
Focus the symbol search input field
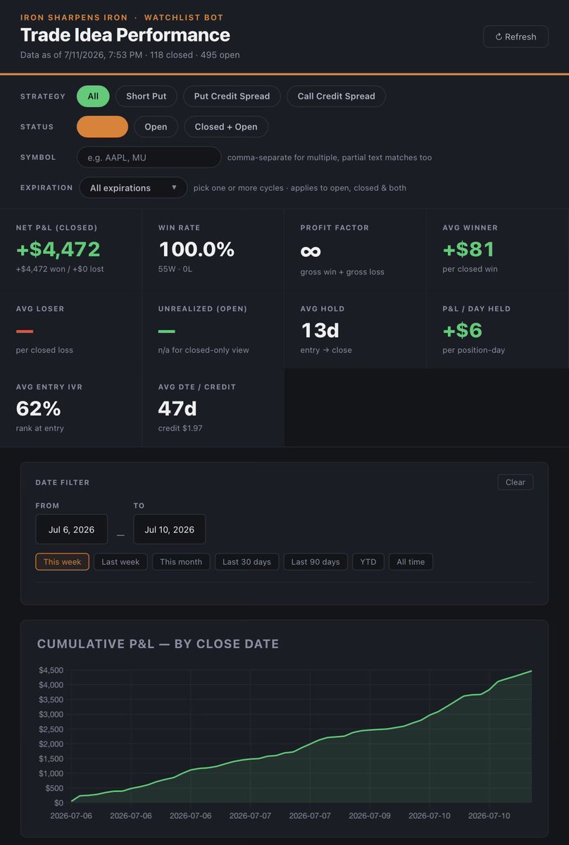click(x=149, y=157)
